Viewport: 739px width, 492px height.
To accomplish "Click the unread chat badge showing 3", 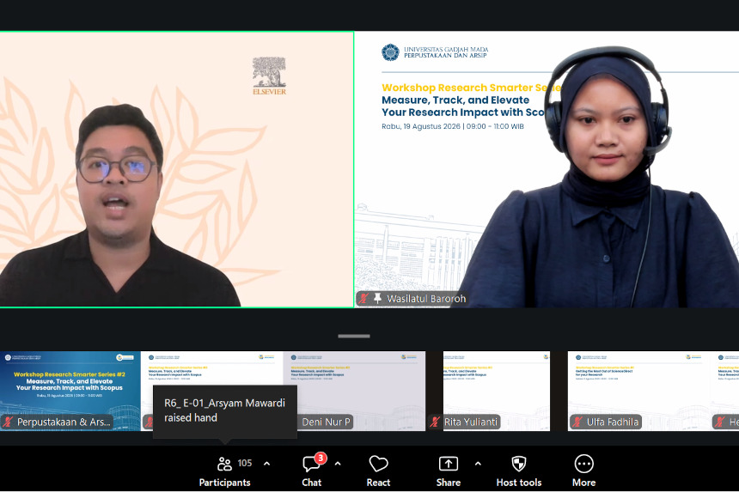I will (x=321, y=458).
